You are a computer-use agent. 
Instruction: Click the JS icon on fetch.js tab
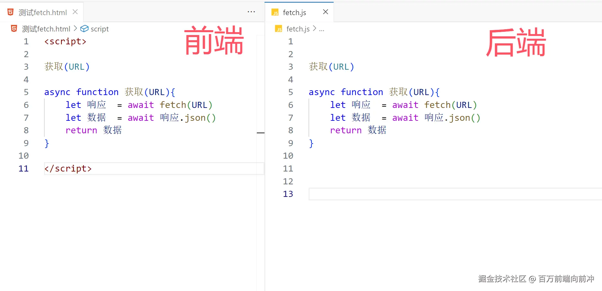pyautogui.click(x=275, y=13)
